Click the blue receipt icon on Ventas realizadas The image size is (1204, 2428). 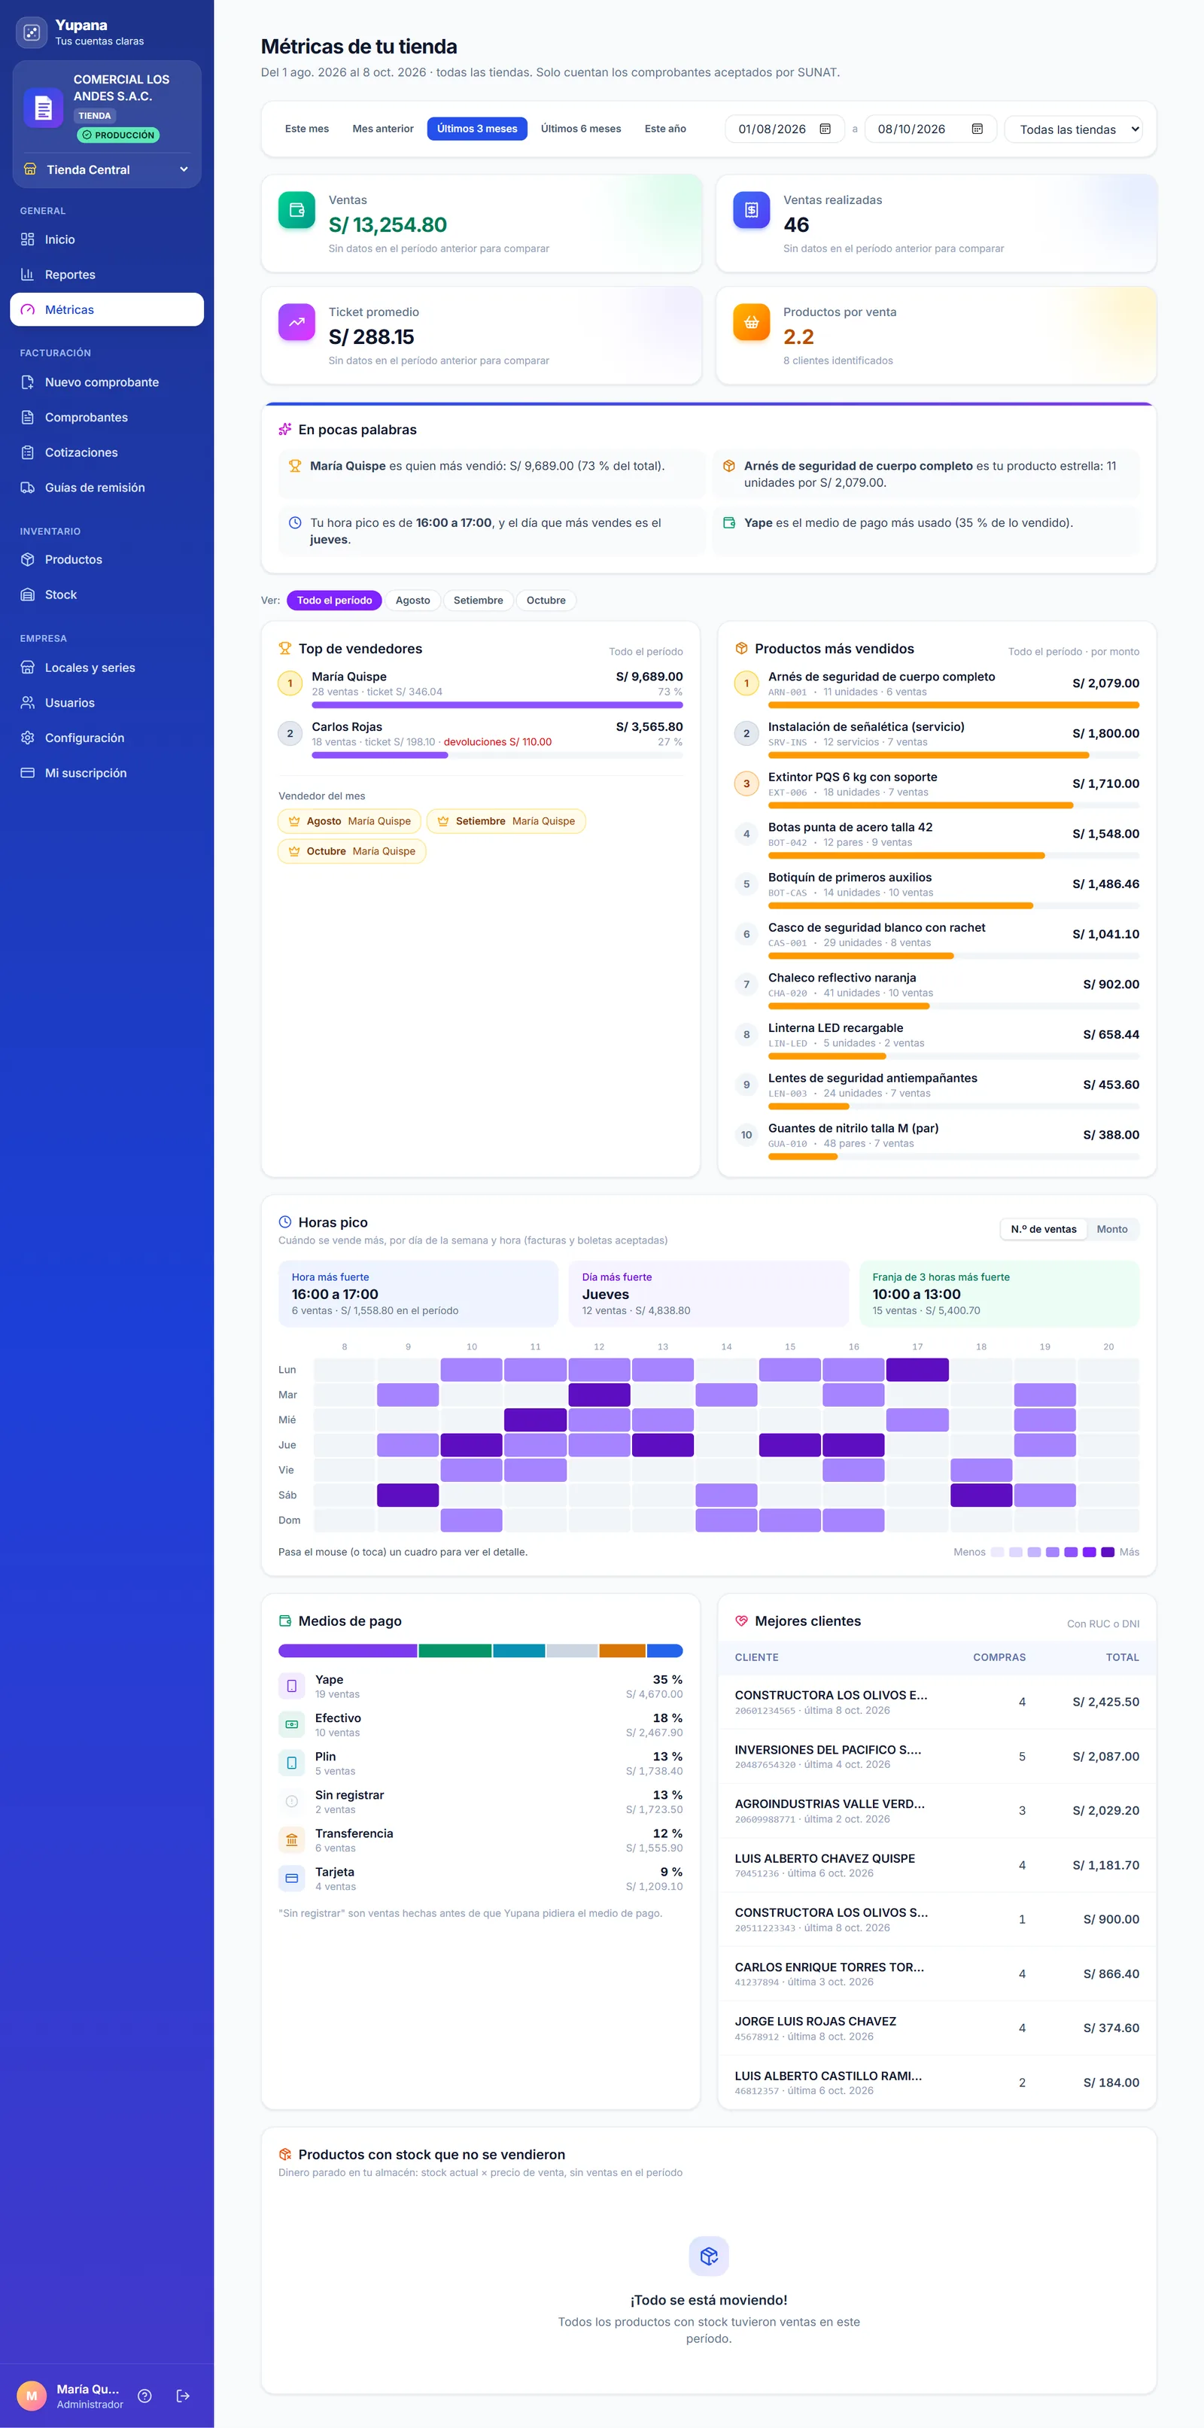[752, 210]
